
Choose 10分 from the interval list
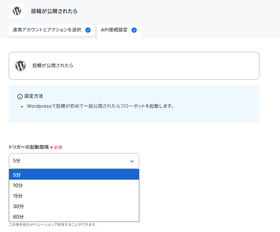point(74,185)
